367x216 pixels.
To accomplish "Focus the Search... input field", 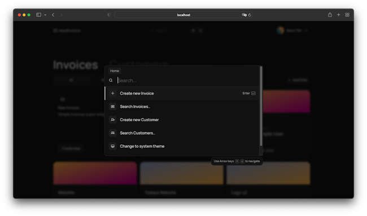I will point(187,81).
